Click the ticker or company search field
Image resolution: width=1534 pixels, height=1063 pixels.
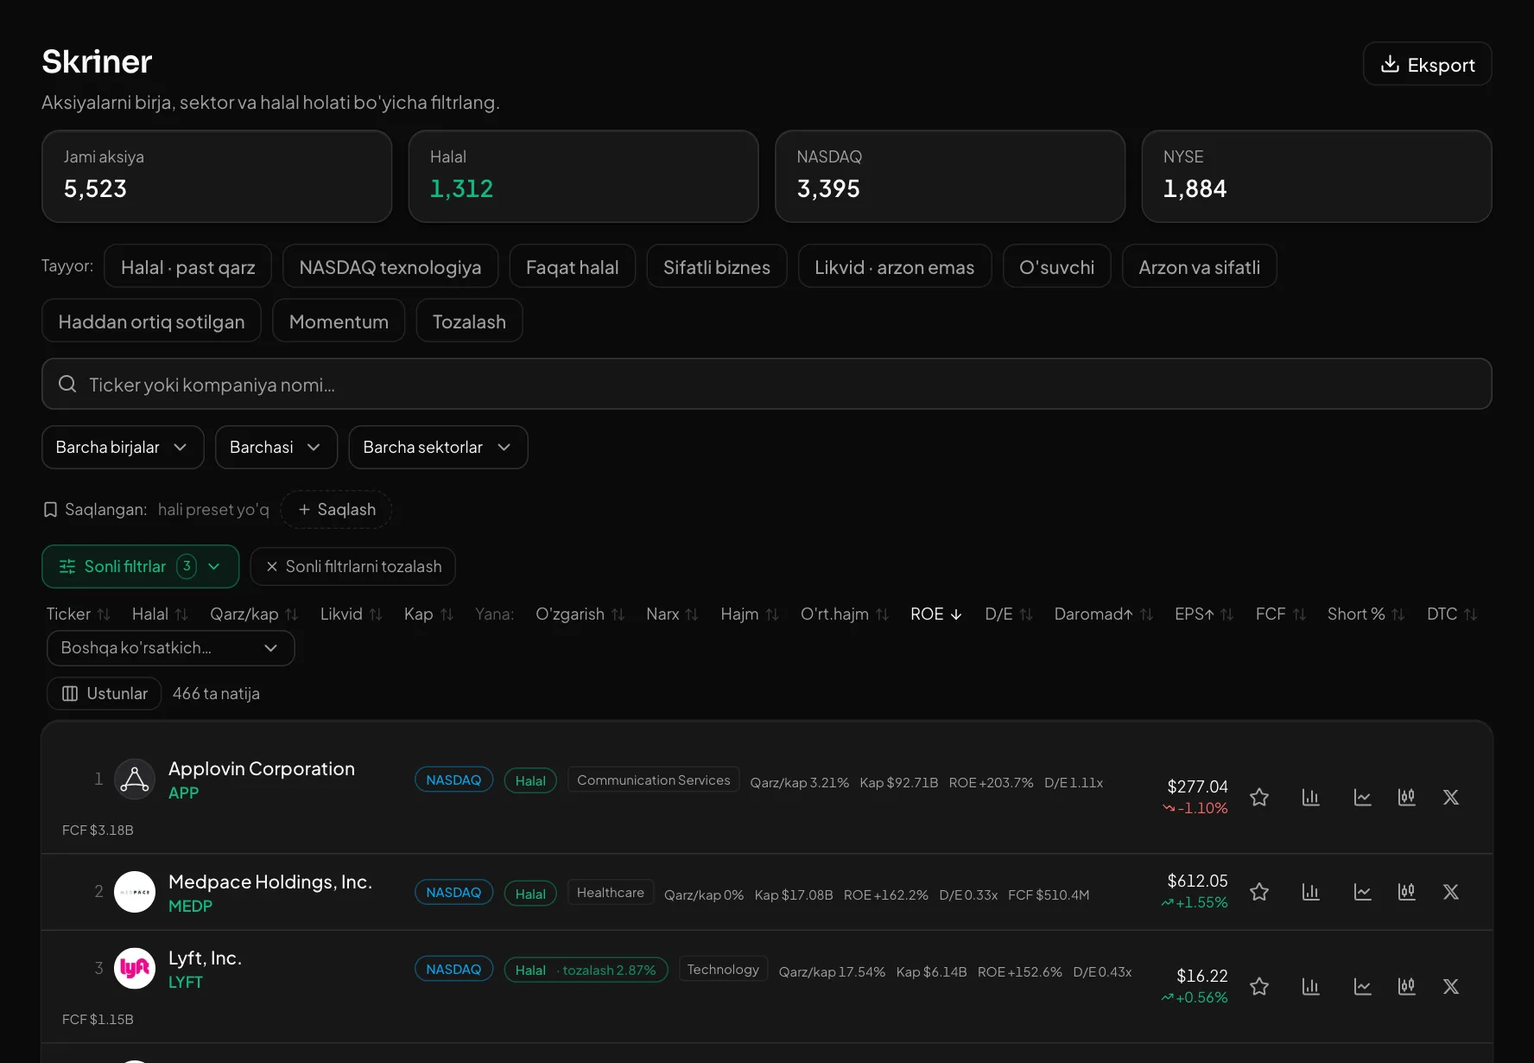click(767, 384)
